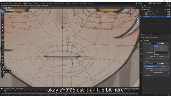This screenshot has height=96, width=171.
Task: Collapse the Subdivision modifier panel
Action: click(x=144, y=64)
